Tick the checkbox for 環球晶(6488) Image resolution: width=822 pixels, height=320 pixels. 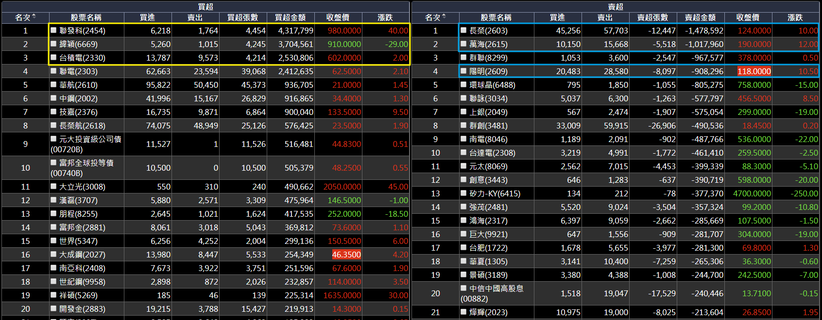click(x=464, y=84)
